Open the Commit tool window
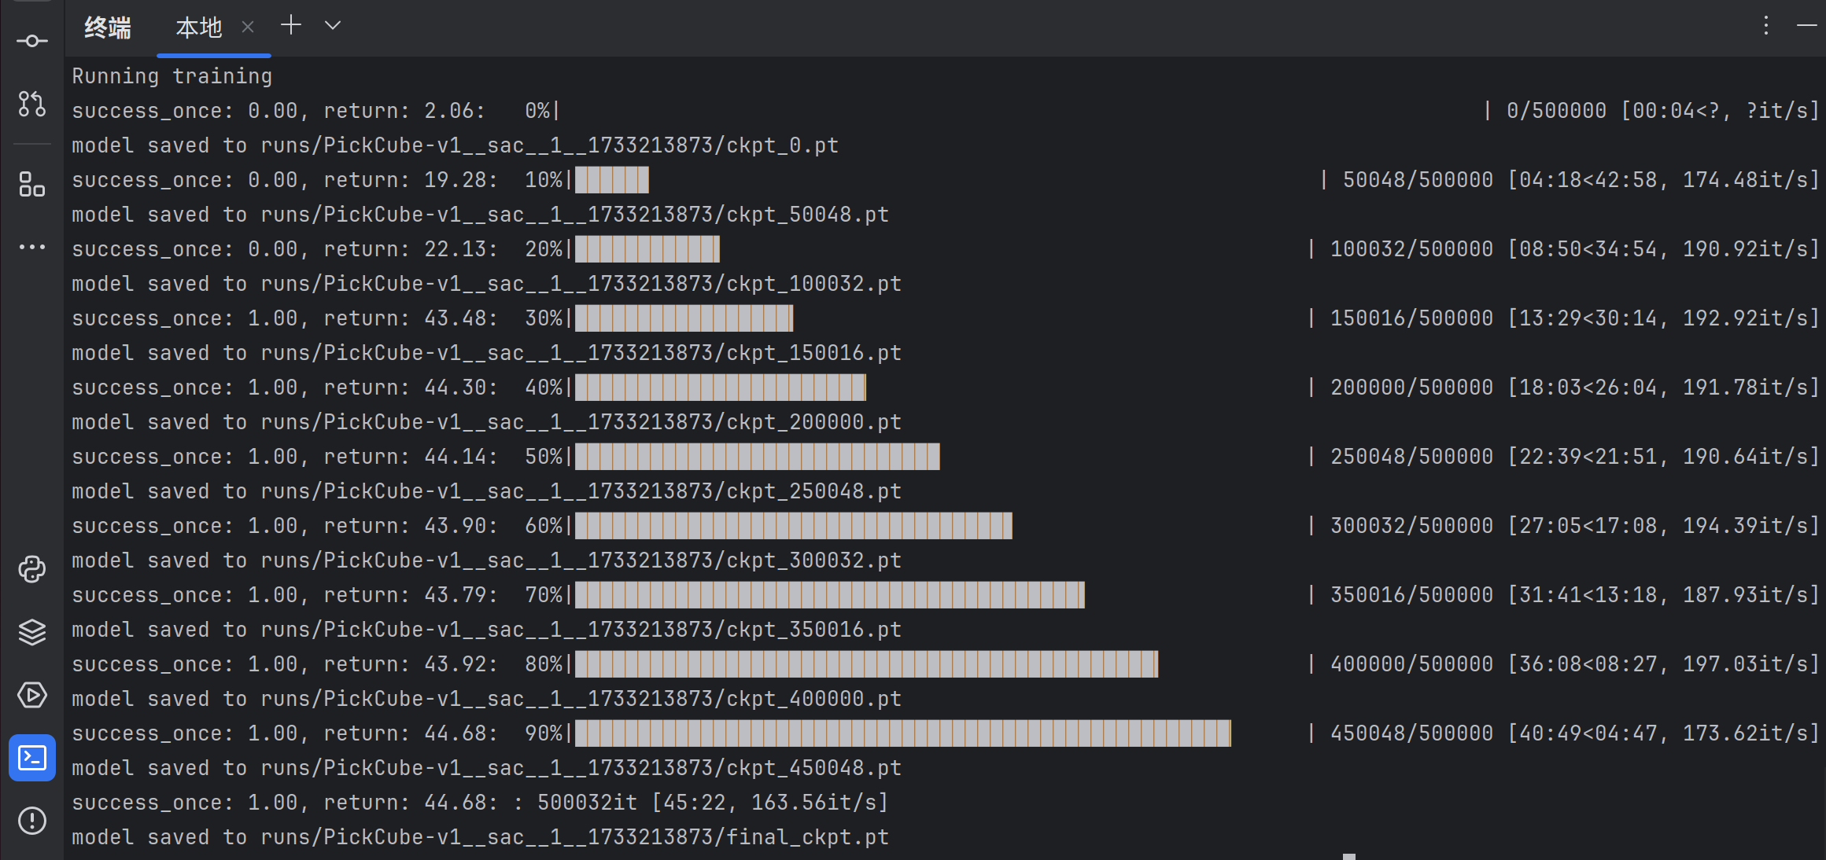Image resolution: width=1826 pixels, height=860 pixels. (x=31, y=41)
